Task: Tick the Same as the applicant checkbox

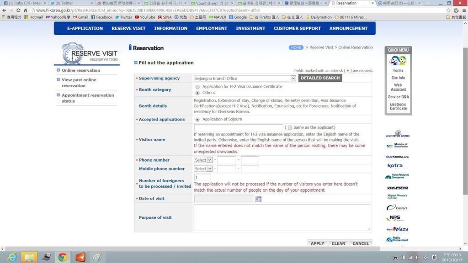Action: (x=289, y=128)
